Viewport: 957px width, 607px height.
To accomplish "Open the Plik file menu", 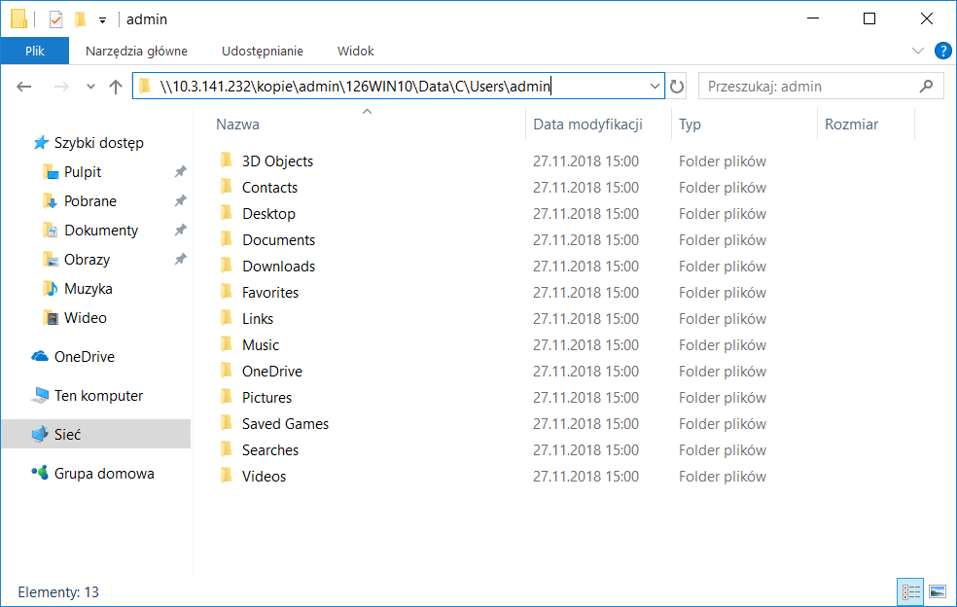I will 35,51.
